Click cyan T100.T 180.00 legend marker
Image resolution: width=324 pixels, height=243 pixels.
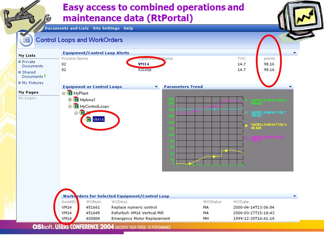[x=246, y=112]
